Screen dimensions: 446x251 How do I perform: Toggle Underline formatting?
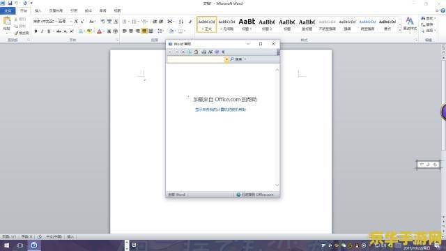tap(49, 31)
